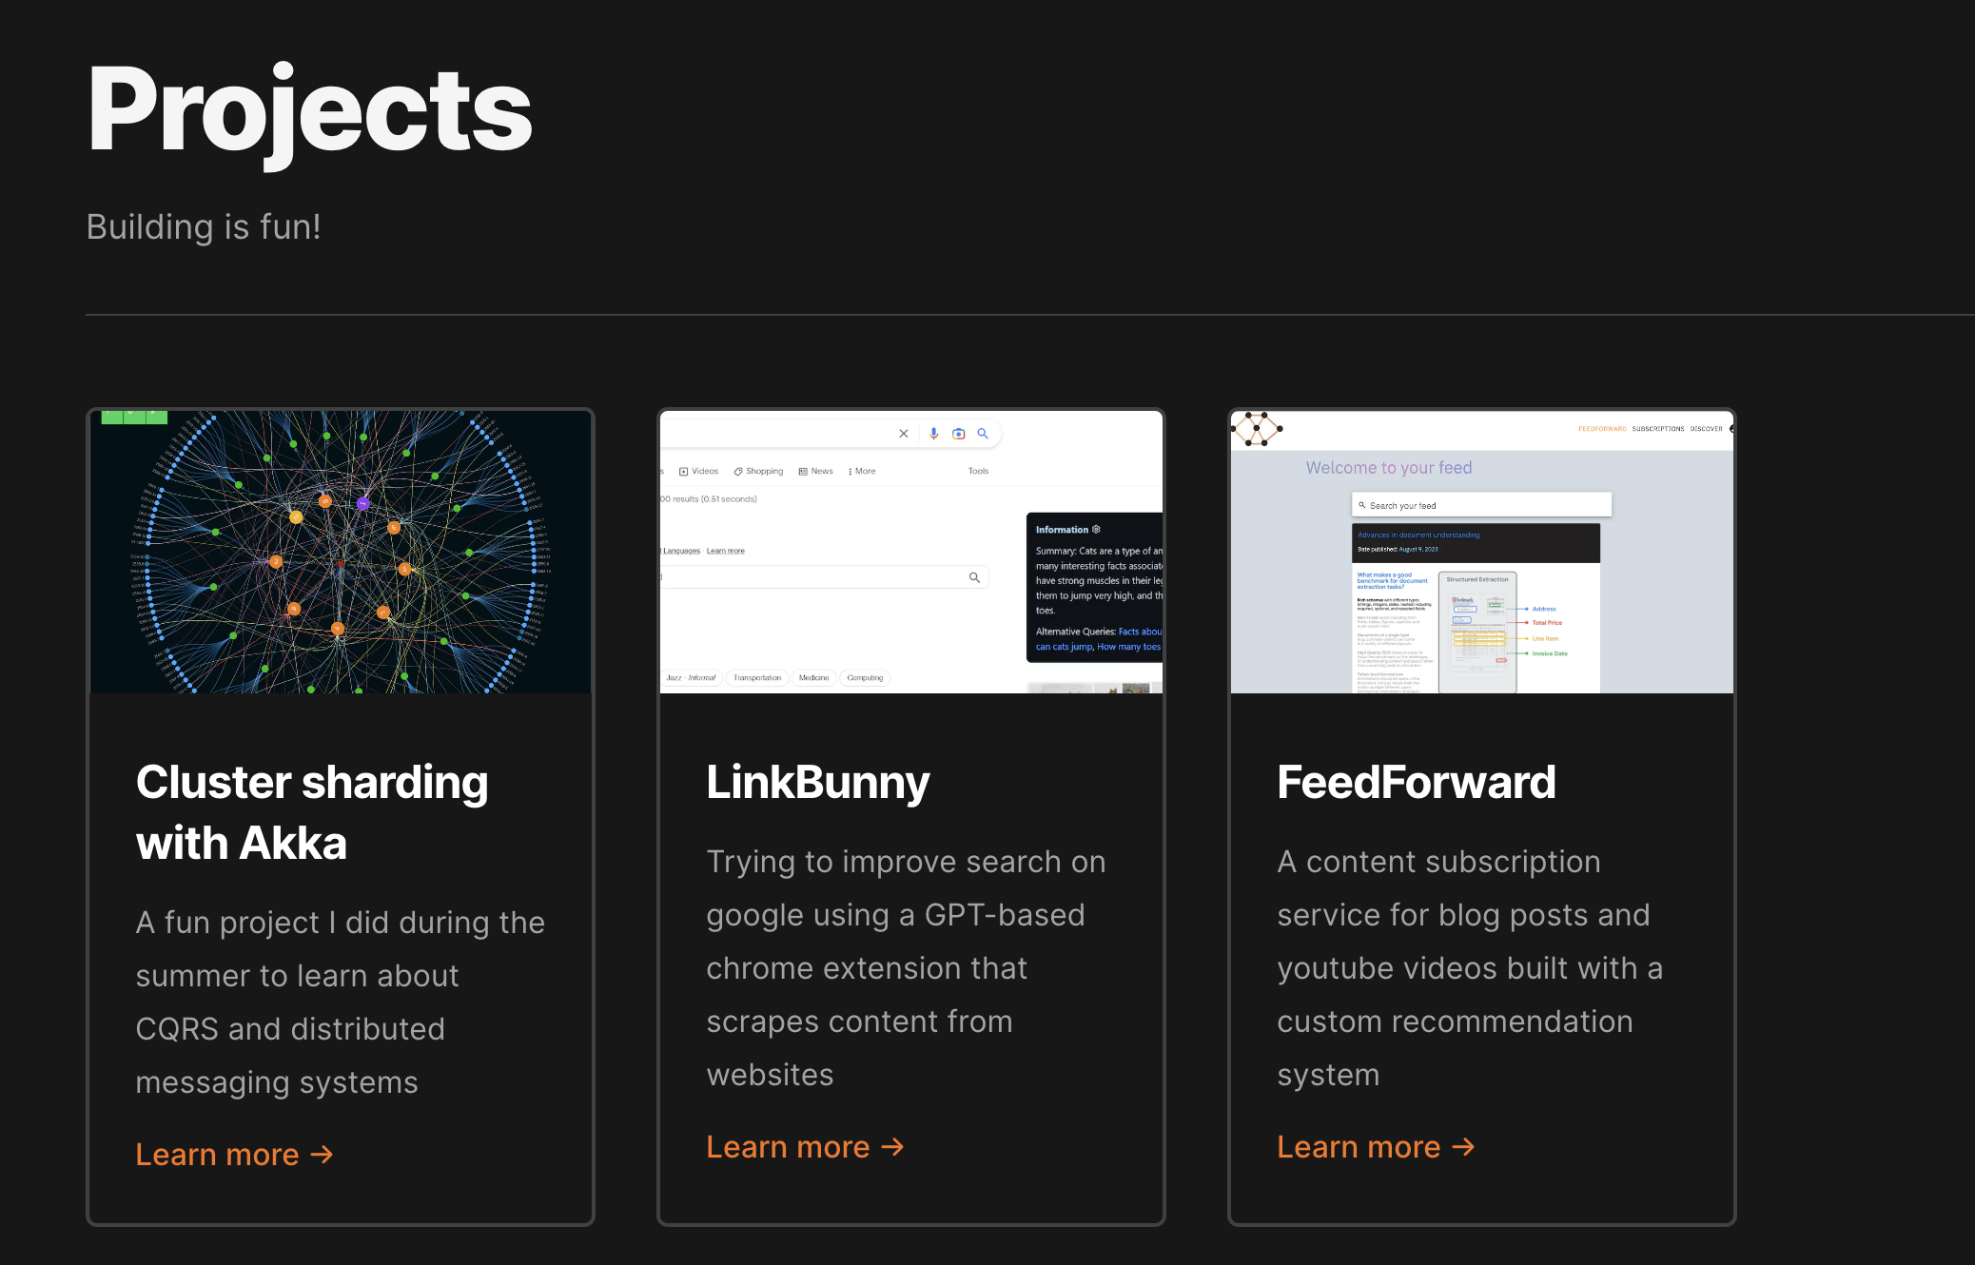Click the Search your feed field
Screen dimensions: 1975x1265
(1481, 505)
